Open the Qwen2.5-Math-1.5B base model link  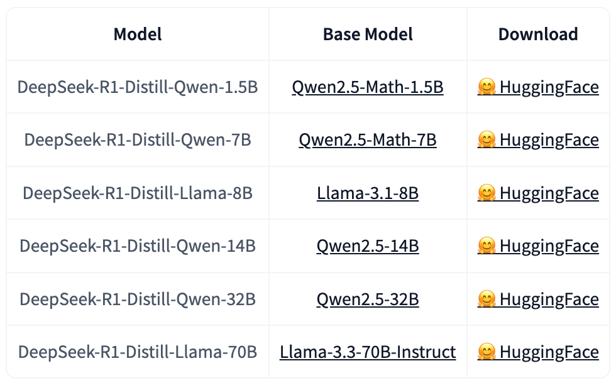coord(368,87)
